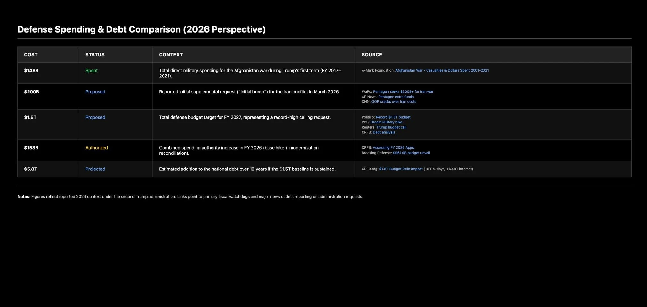The width and height of the screenshot is (647, 307).
Task: Click the COST column header
Action: tap(31, 55)
